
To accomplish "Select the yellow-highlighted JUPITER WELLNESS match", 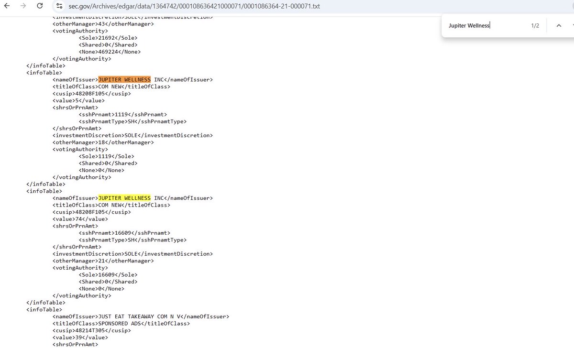I will click(x=124, y=198).
